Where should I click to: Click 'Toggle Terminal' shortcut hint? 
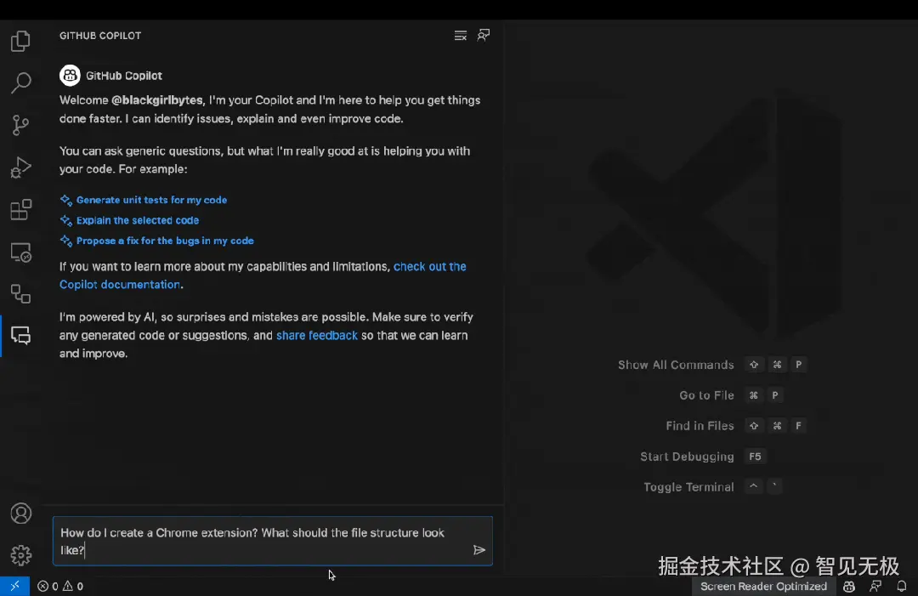[x=688, y=486]
